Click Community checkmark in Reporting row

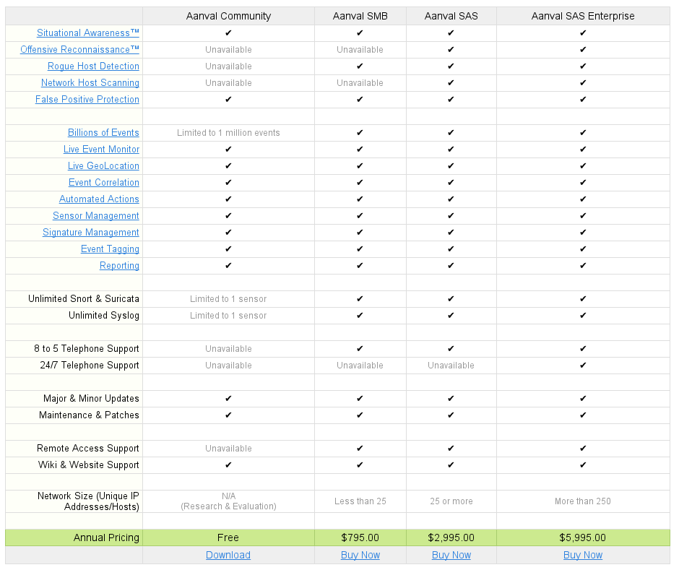[x=229, y=266]
